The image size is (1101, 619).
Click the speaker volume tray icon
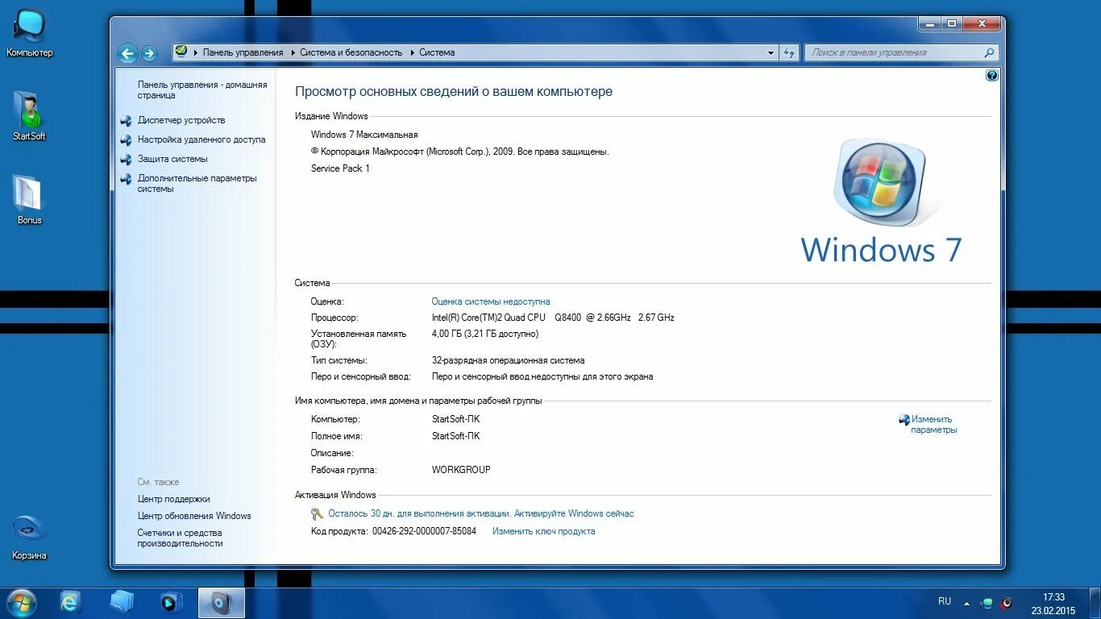coord(1006,603)
